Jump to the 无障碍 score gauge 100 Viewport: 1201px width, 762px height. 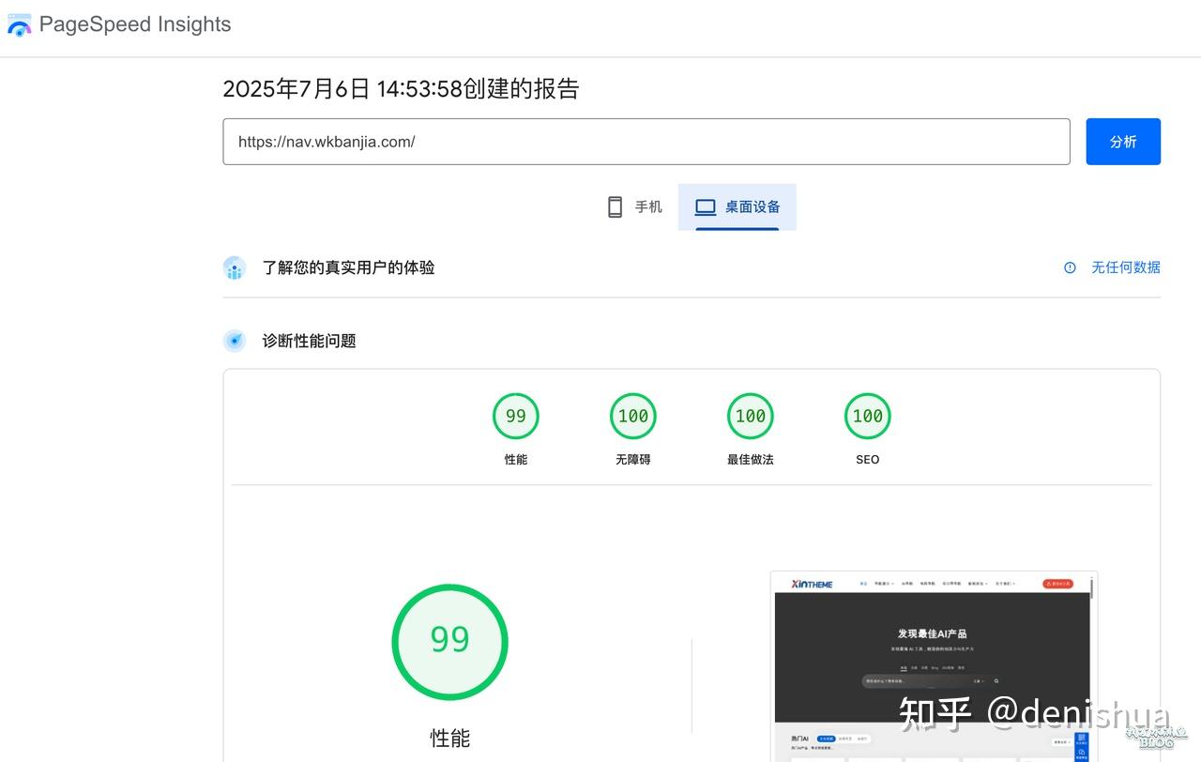coord(633,416)
